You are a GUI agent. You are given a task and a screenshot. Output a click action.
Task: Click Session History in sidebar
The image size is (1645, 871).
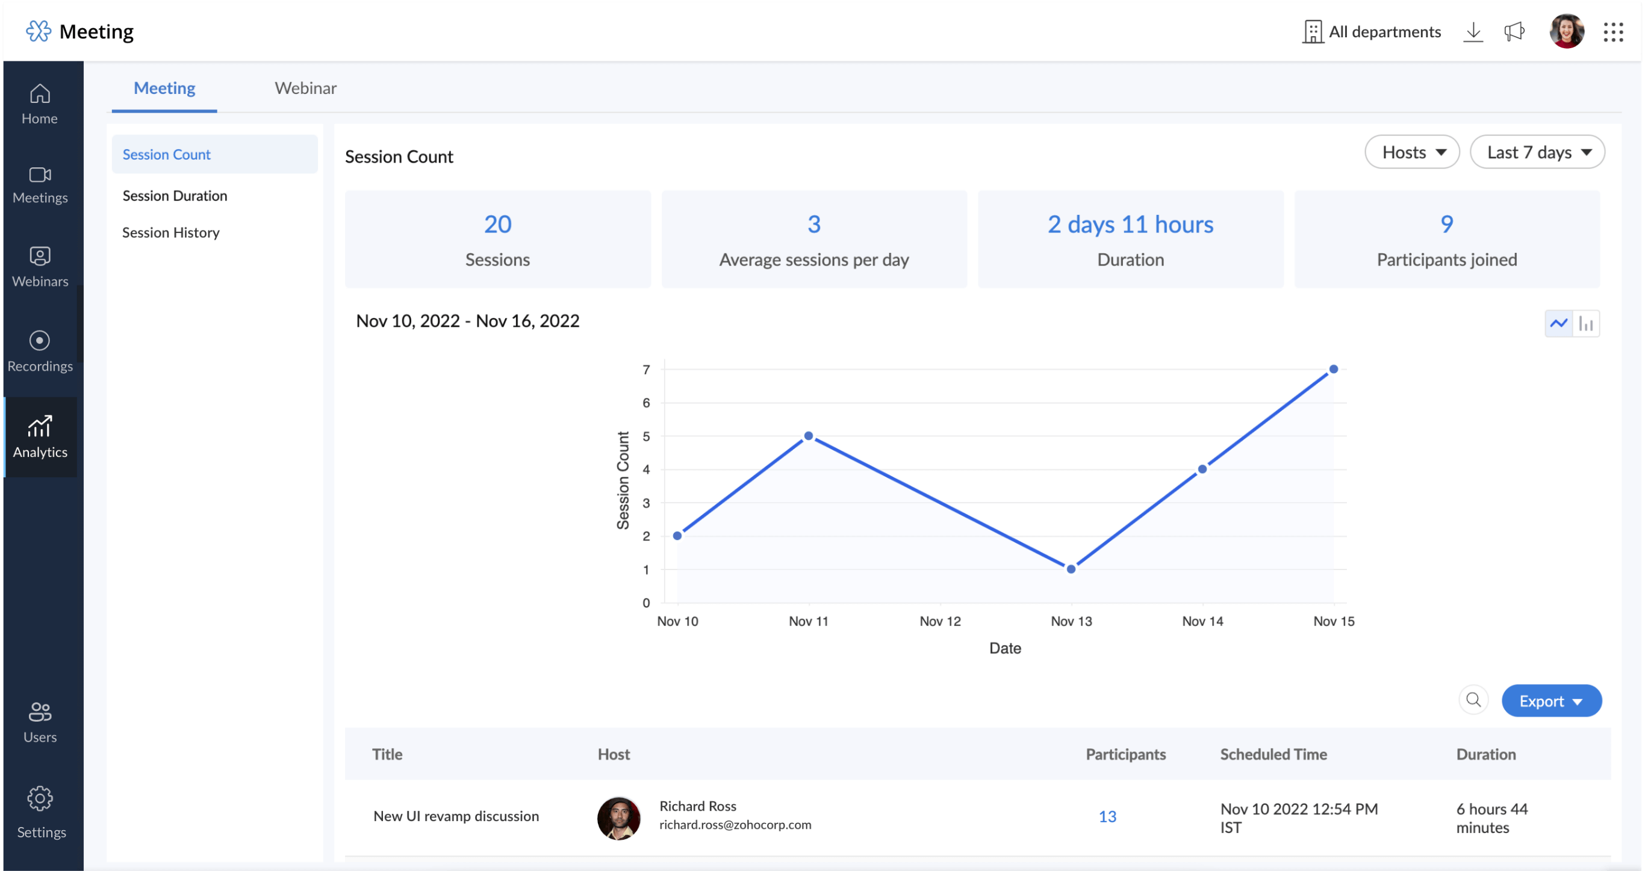pos(171,232)
